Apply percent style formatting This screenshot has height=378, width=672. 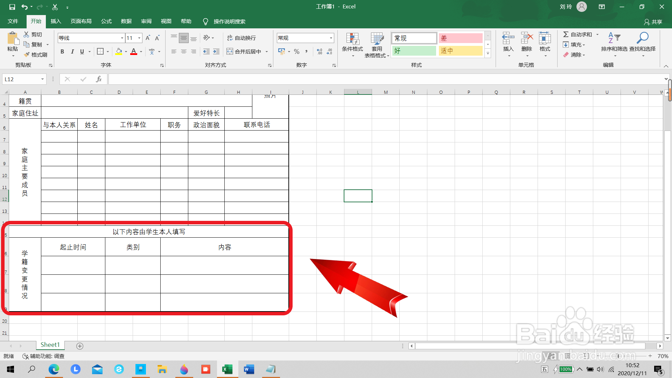(296, 51)
